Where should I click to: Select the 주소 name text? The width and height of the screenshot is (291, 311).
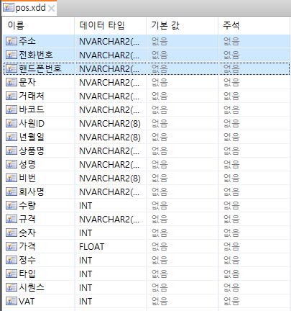click(27, 41)
